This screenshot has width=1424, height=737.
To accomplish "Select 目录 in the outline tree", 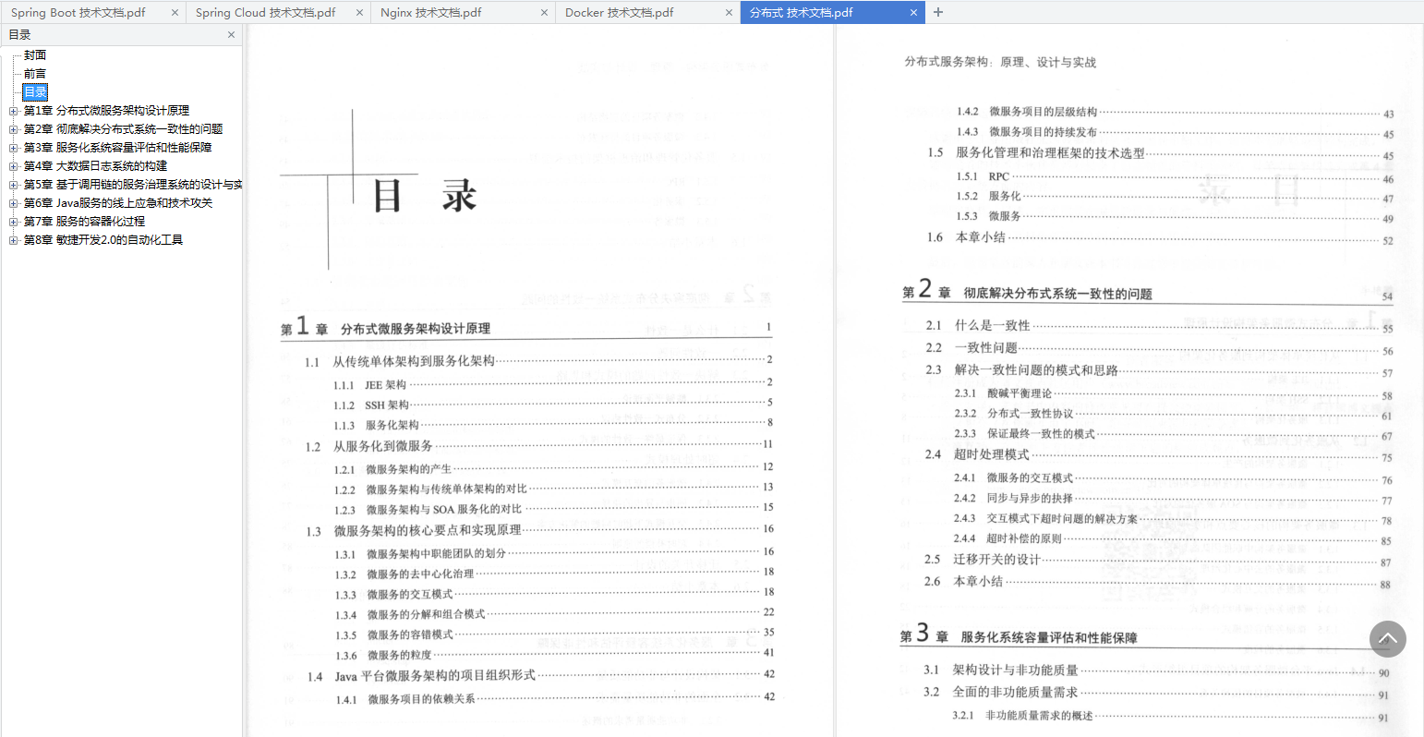I will (x=35, y=92).
